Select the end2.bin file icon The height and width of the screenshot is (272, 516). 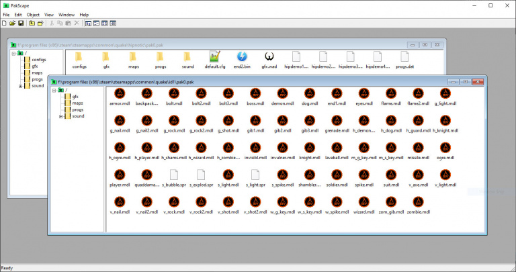(242, 58)
